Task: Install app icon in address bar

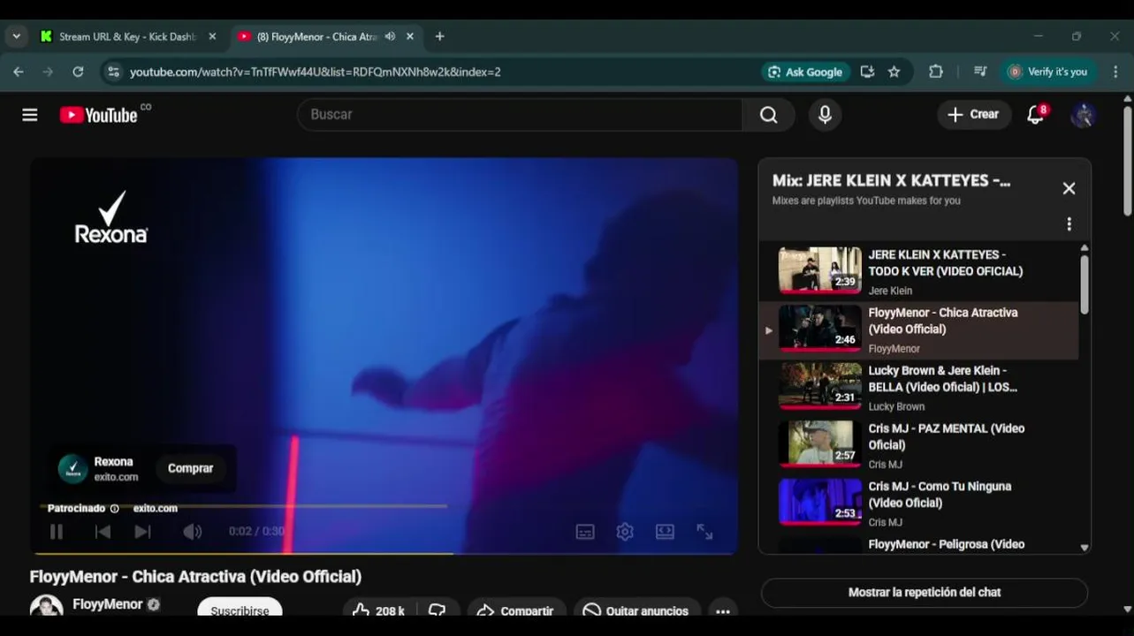Action: pos(867,72)
